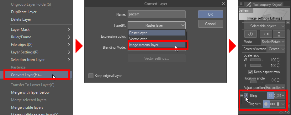The image size is (291, 115).
Task: Open the Layer Mask submenu
Action: [41, 30]
